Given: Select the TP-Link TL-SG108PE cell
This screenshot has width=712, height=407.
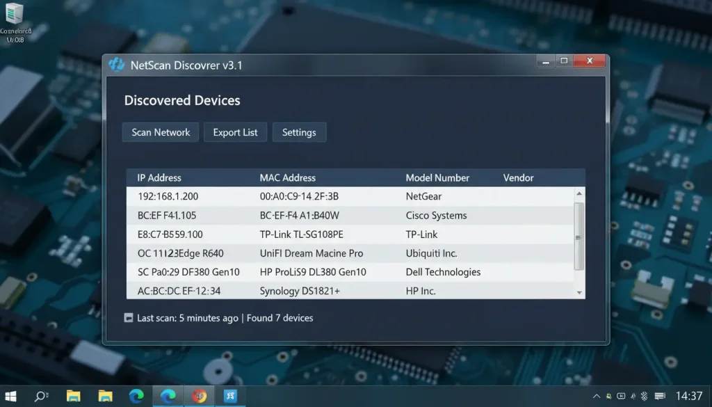Looking at the screenshot, I should coord(302,234).
